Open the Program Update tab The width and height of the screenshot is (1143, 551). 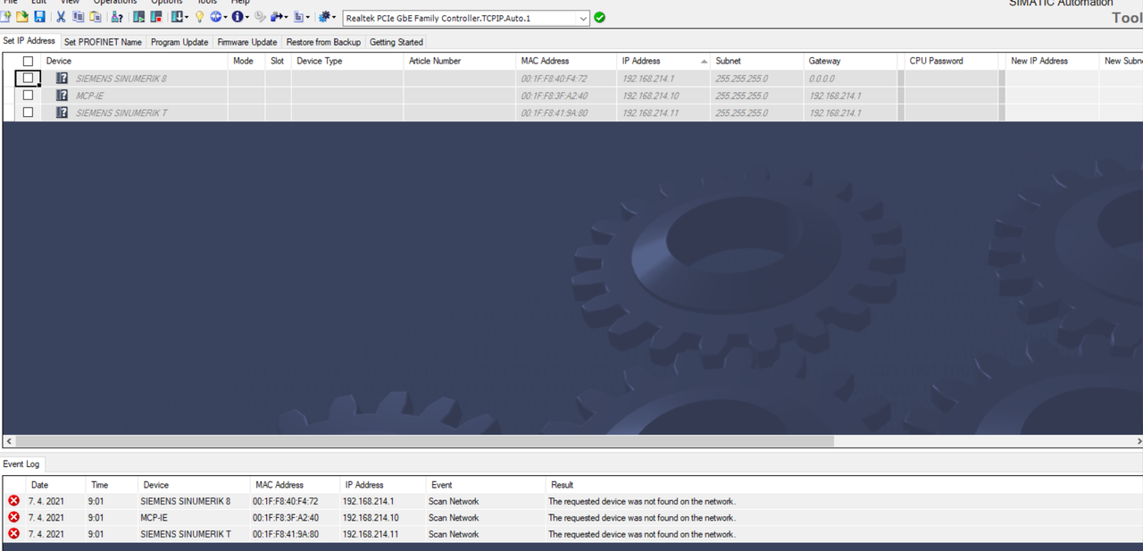pos(179,42)
